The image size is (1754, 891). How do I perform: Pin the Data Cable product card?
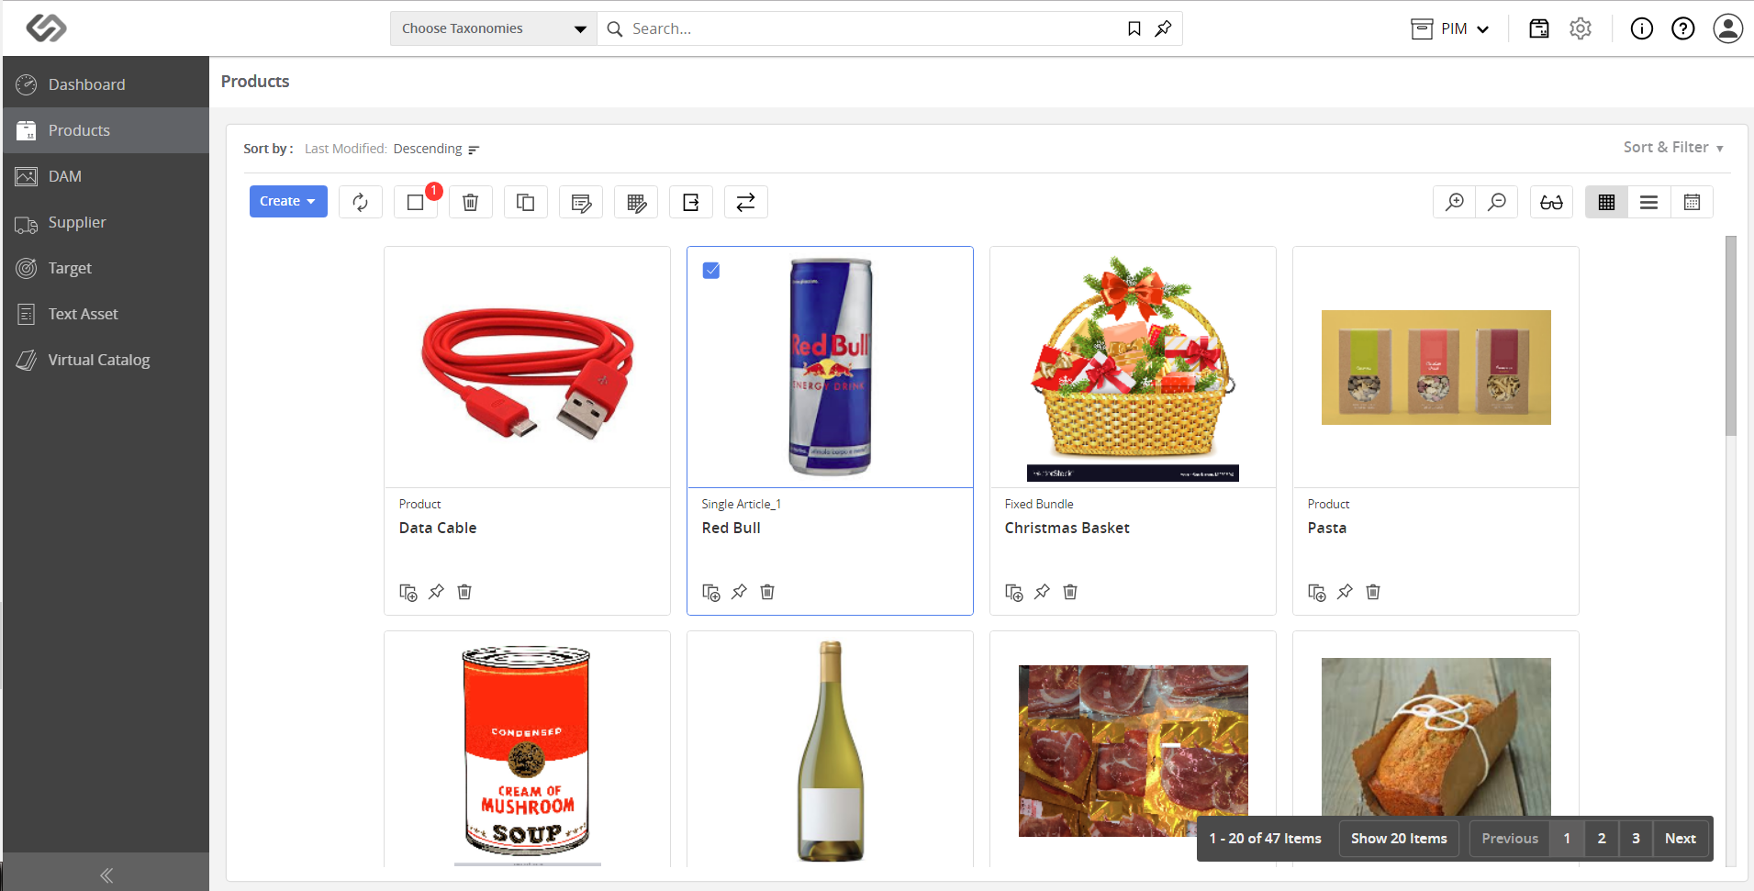pyautogui.click(x=436, y=592)
